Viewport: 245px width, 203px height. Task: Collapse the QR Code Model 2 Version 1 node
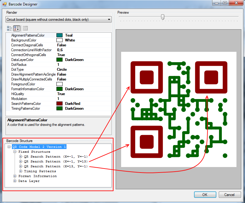click(x=9, y=147)
